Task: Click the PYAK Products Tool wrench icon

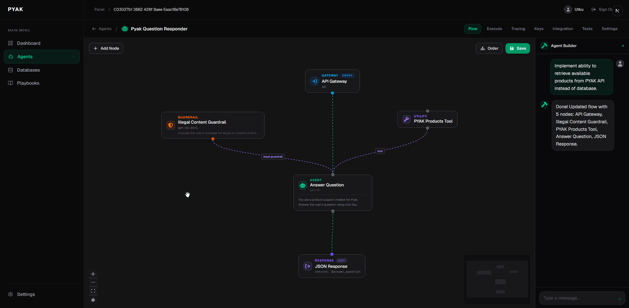Action: (x=406, y=119)
